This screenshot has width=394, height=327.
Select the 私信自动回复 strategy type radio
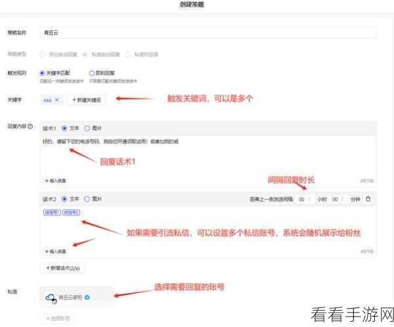(x=85, y=54)
